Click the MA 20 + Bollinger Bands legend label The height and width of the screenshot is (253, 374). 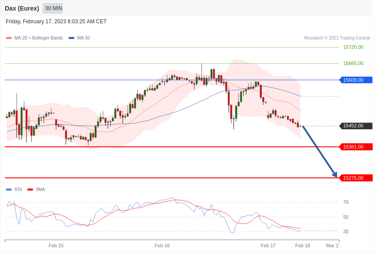click(39, 38)
